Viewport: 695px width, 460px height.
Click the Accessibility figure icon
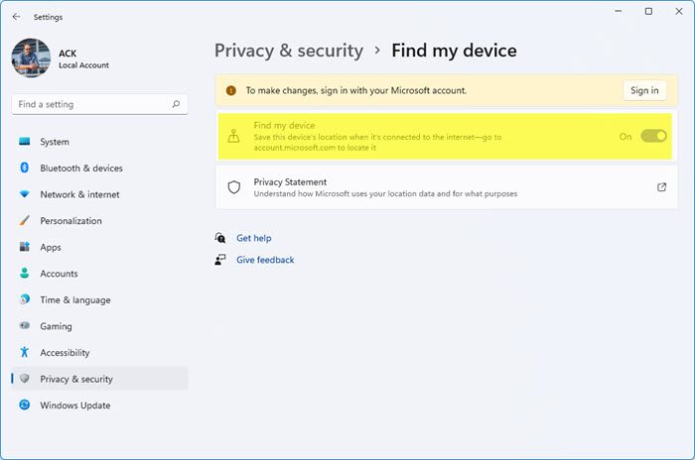(25, 352)
